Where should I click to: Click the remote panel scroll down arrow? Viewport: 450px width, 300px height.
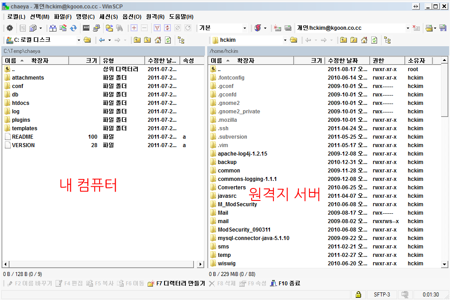pos(444,264)
